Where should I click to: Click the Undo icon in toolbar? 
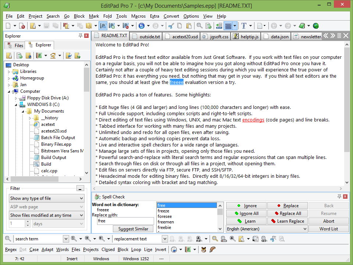[141, 26]
